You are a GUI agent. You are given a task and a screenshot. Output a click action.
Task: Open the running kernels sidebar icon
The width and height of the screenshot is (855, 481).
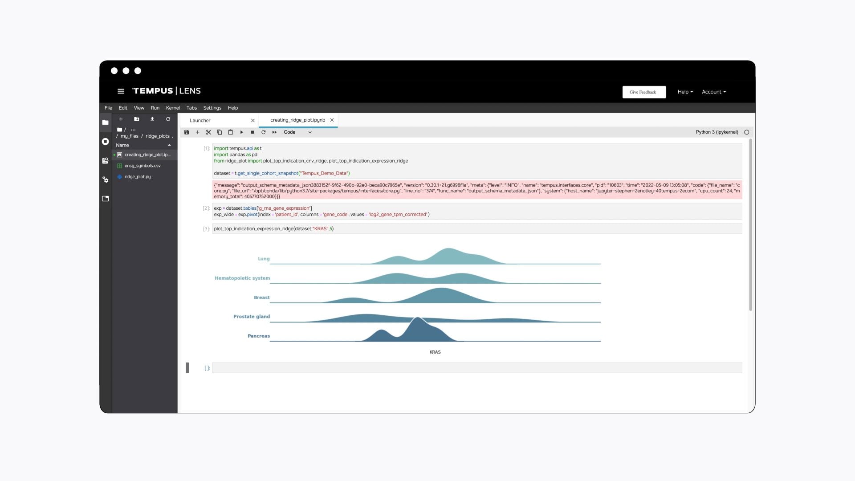tap(106, 142)
